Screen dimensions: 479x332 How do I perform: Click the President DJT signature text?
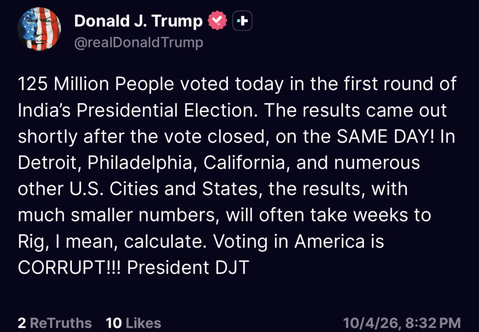tap(188, 268)
